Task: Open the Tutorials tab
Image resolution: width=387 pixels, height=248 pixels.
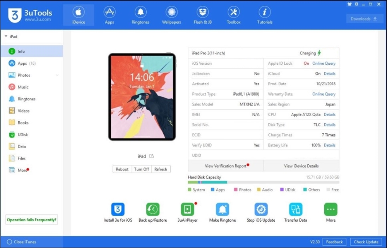Action: pos(265,15)
